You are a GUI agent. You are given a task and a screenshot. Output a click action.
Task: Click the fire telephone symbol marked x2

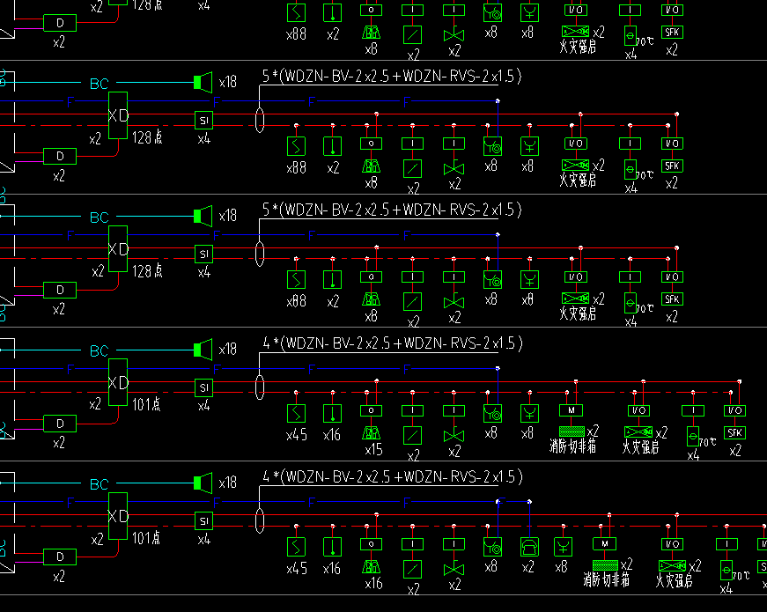pos(529,547)
